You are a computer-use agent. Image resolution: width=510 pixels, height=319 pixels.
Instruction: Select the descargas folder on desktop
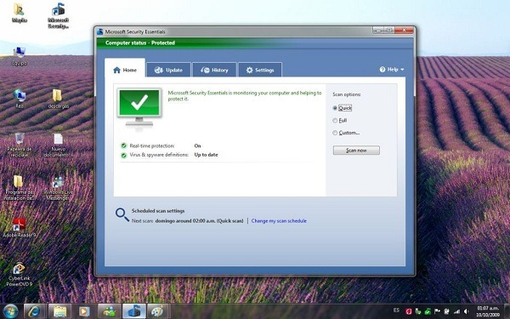pyautogui.click(x=59, y=99)
